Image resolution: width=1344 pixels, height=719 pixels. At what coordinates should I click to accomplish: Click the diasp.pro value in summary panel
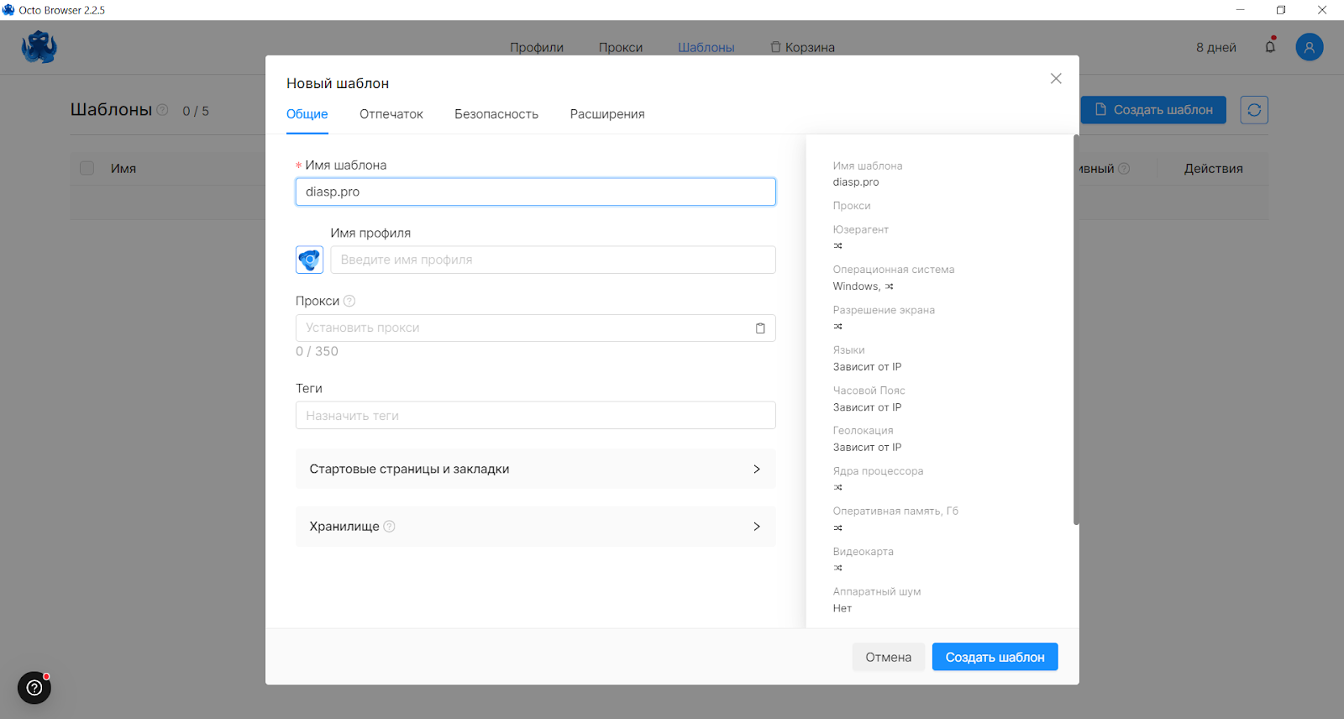[x=856, y=182]
